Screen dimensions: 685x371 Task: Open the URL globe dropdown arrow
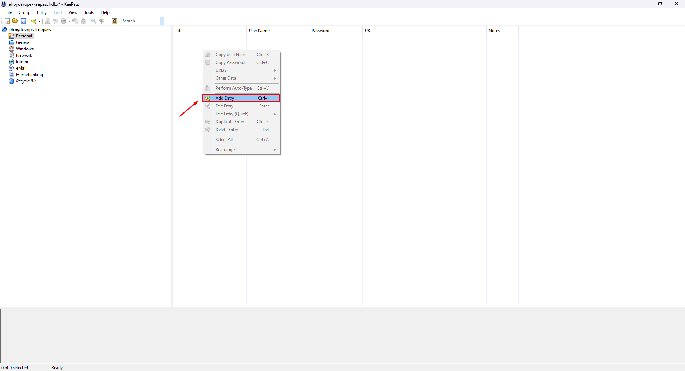click(69, 21)
